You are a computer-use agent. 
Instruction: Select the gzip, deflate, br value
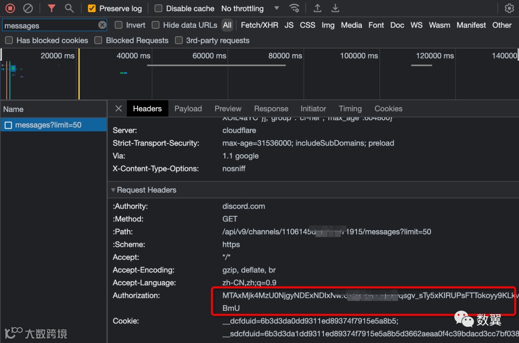tap(249, 270)
